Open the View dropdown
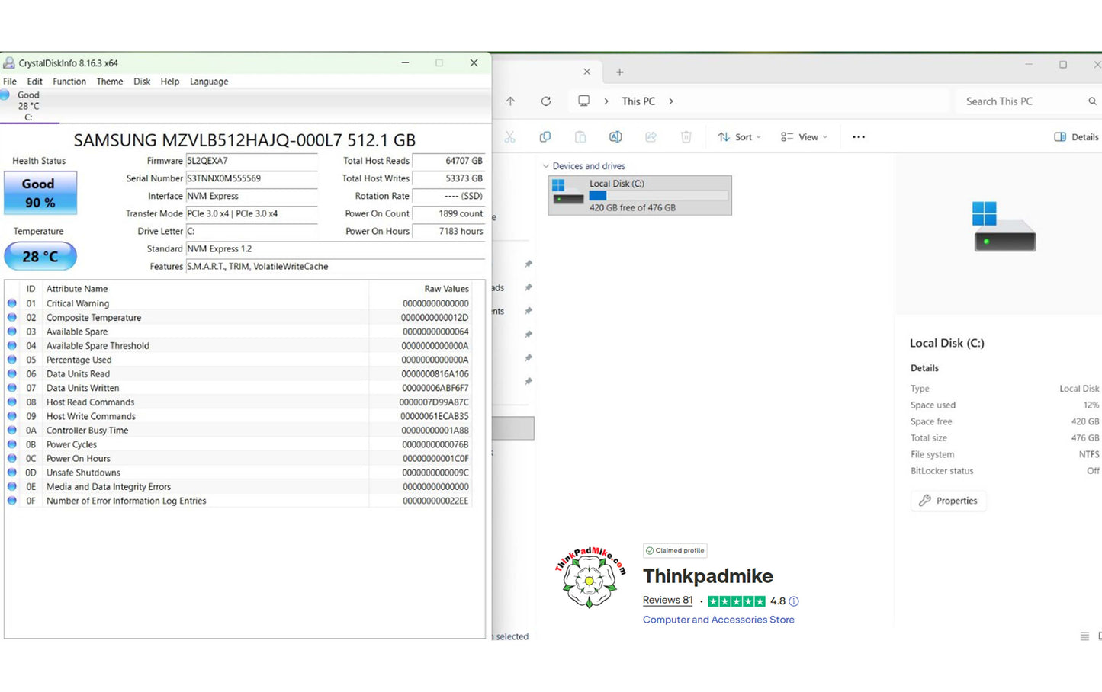The image size is (1102, 692). click(804, 137)
